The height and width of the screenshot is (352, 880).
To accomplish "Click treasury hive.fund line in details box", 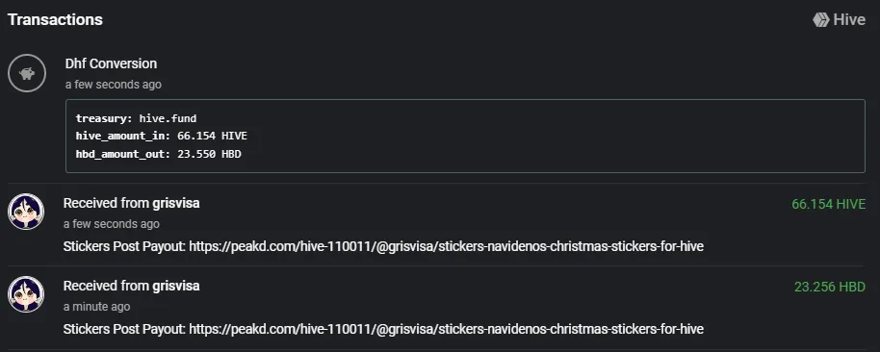I will click(x=137, y=118).
